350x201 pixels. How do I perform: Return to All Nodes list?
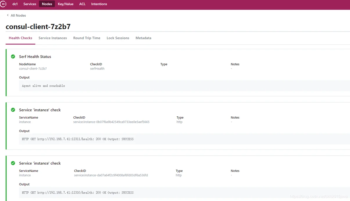pos(18,15)
